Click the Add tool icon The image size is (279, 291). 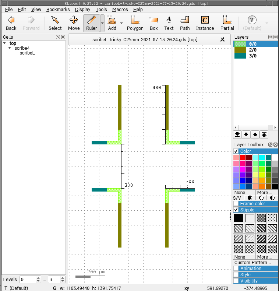pyautogui.click(x=112, y=23)
